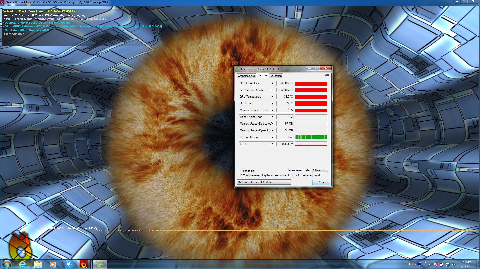The width and height of the screenshot is (480, 269).
Task: Uncheck continue refreshing in background option
Action: pyautogui.click(x=241, y=175)
